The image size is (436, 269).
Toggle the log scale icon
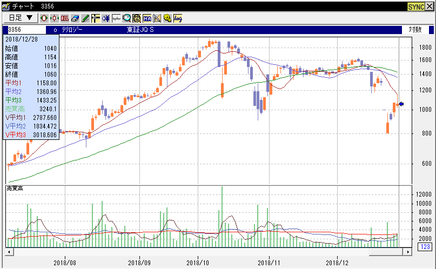(178, 18)
